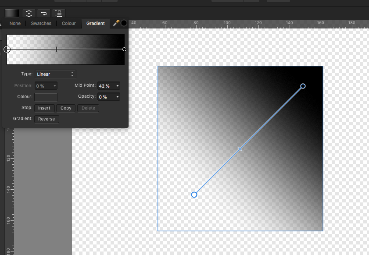Viewport: 369px width, 255px height.
Task: Click the Reverse gradient button
Action: pyautogui.click(x=46, y=119)
